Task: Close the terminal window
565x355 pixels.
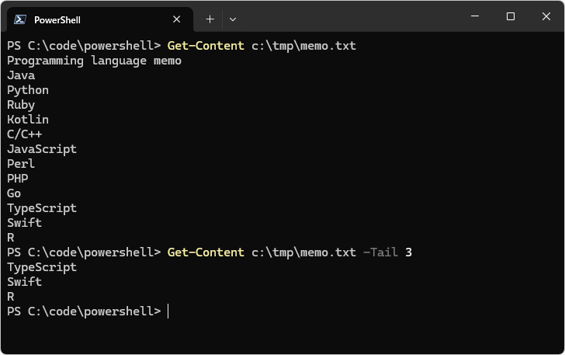Action: point(546,16)
